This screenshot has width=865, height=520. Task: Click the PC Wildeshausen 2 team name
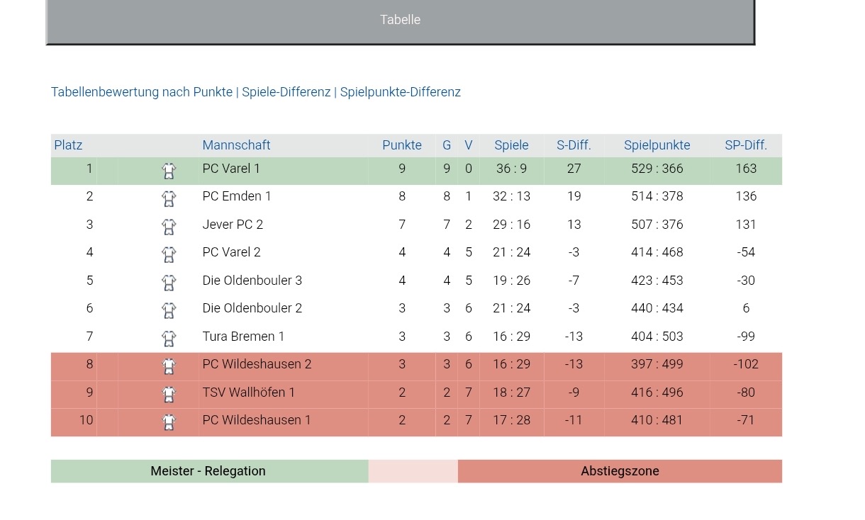click(257, 364)
